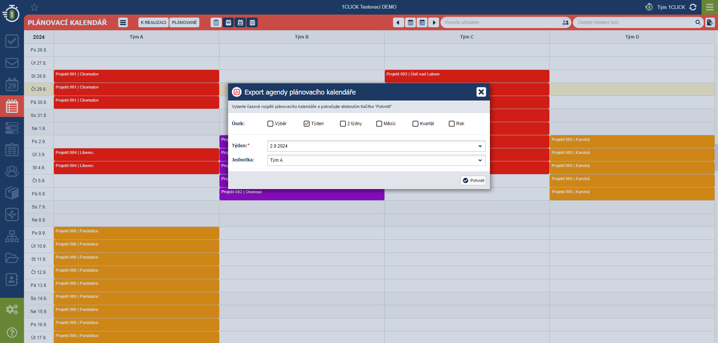
Task: Click the Čt 29.8. date row label
Action: [39, 89]
